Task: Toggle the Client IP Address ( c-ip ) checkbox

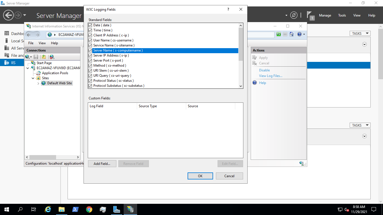Action: pyautogui.click(x=90, y=35)
